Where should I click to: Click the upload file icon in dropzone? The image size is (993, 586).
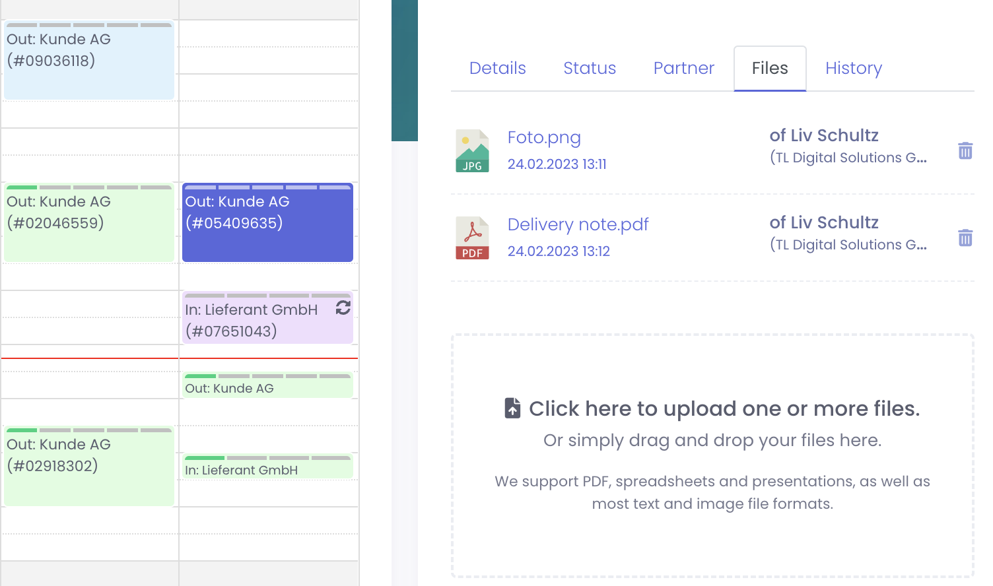click(512, 408)
